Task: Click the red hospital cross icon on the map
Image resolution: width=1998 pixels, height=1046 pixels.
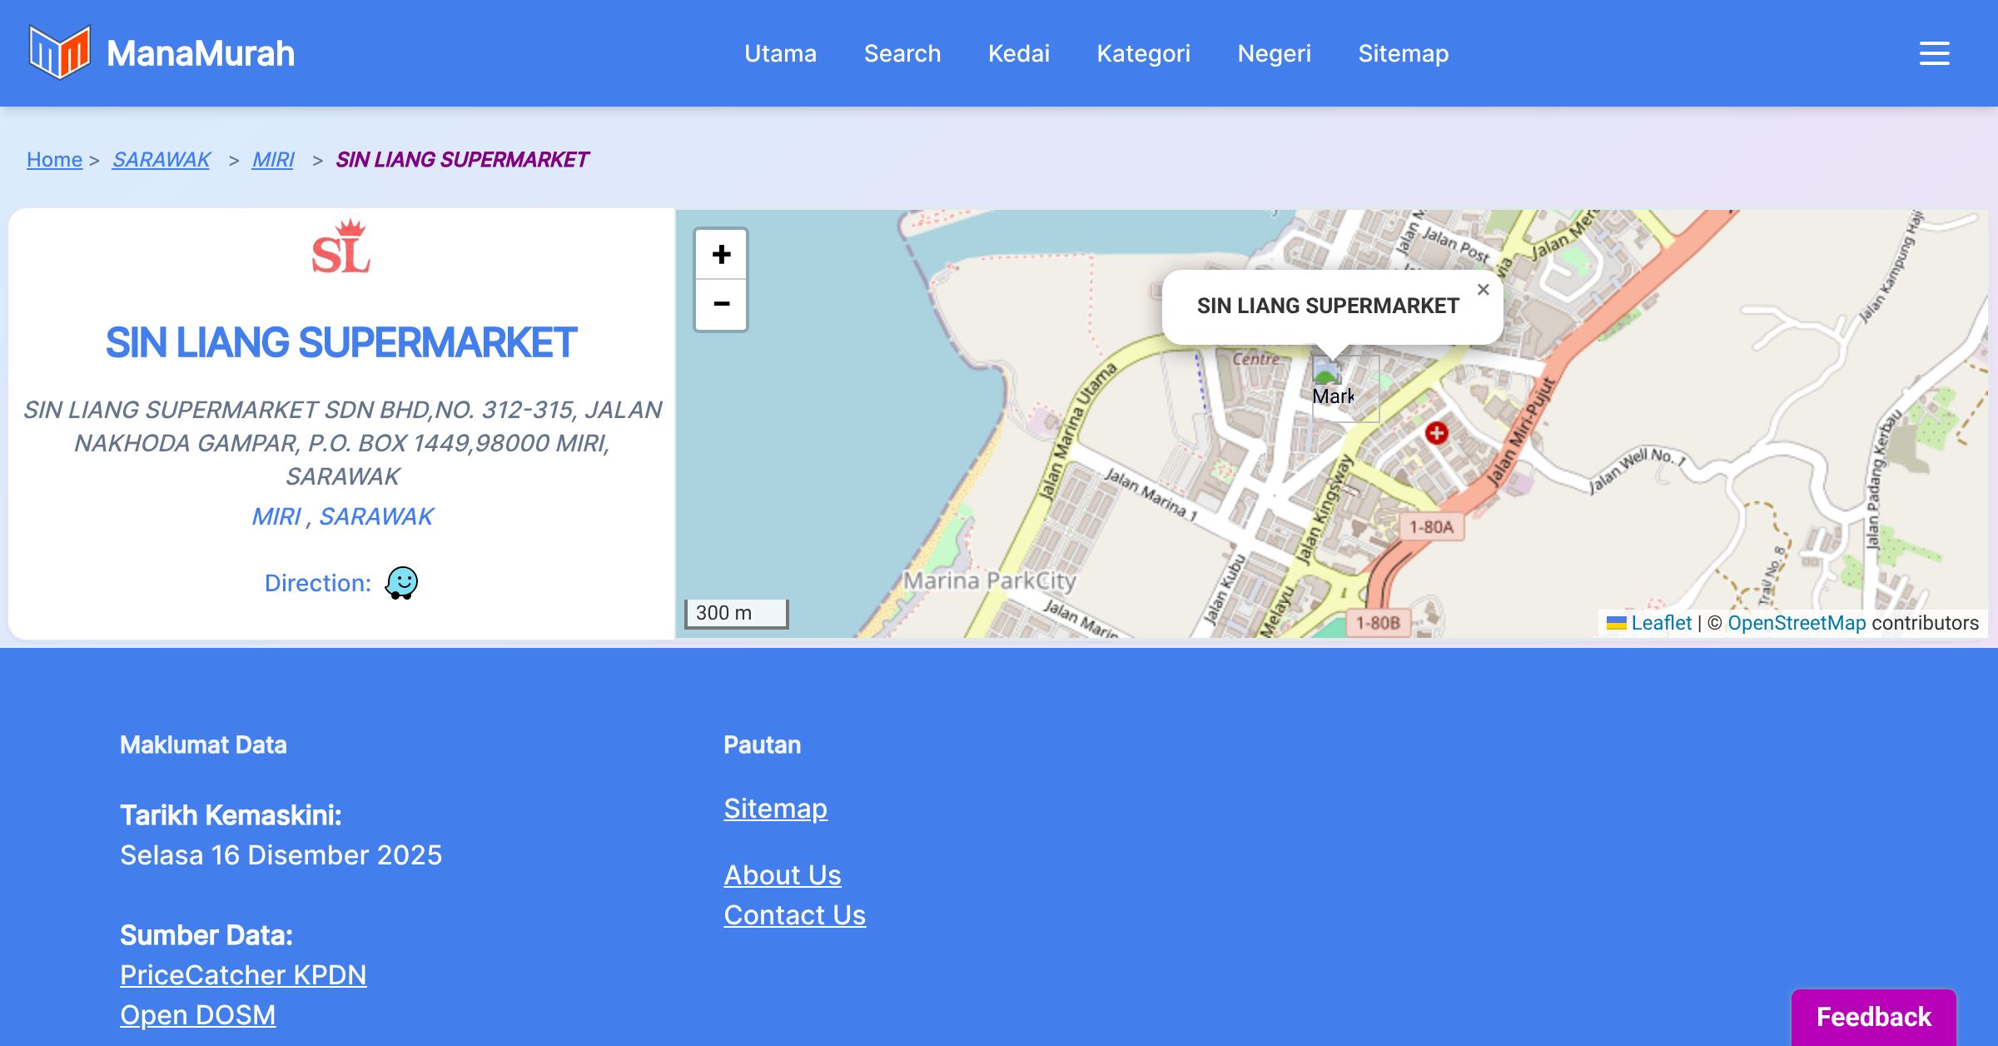Action: pos(1436,433)
